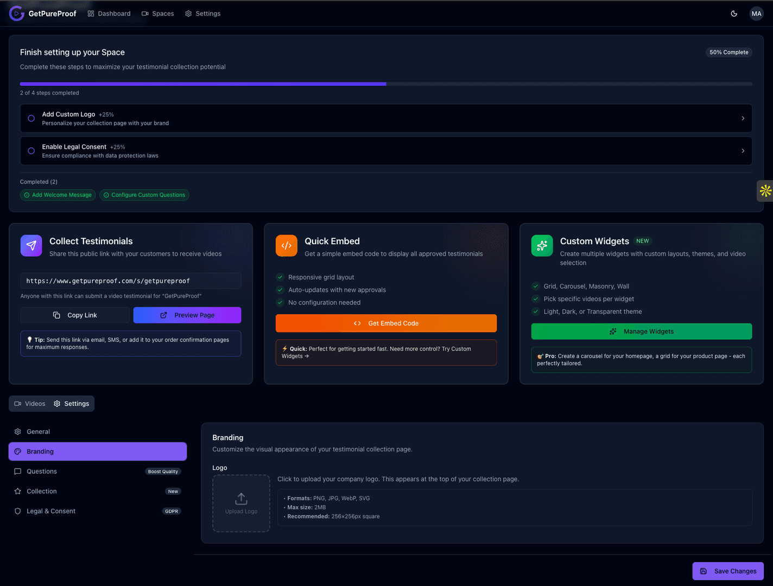This screenshot has width=773, height=586.
Task: Click the sparkle icon on Manage Widgets
Action: pyautogui.click(x=613, y=332)
